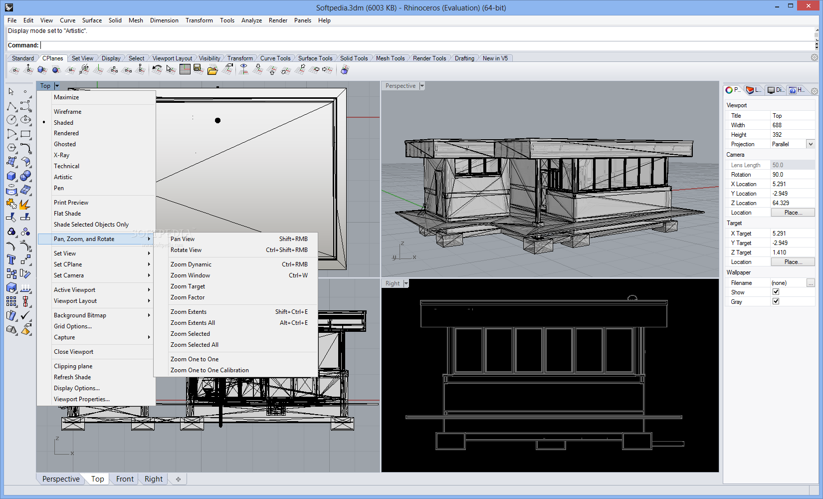The width and height of the screenshot is (823, 499).
Task: Open the Projection dropdown
Action: 811,144
